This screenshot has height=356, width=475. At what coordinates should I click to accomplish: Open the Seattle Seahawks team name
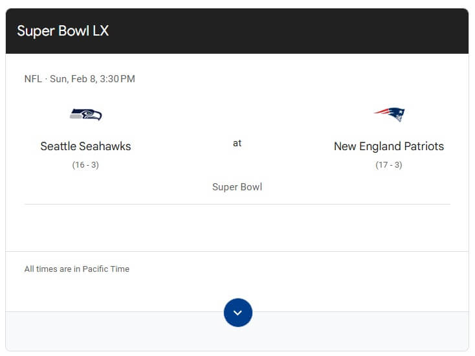pos(85,146)
